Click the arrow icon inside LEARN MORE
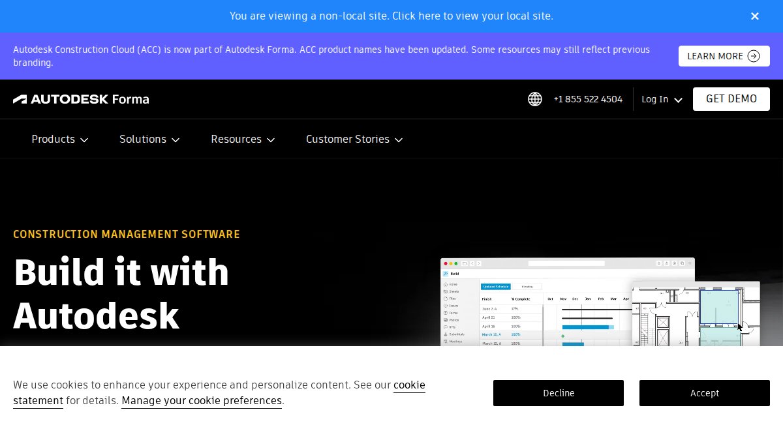783x440 pixels. 754,56
